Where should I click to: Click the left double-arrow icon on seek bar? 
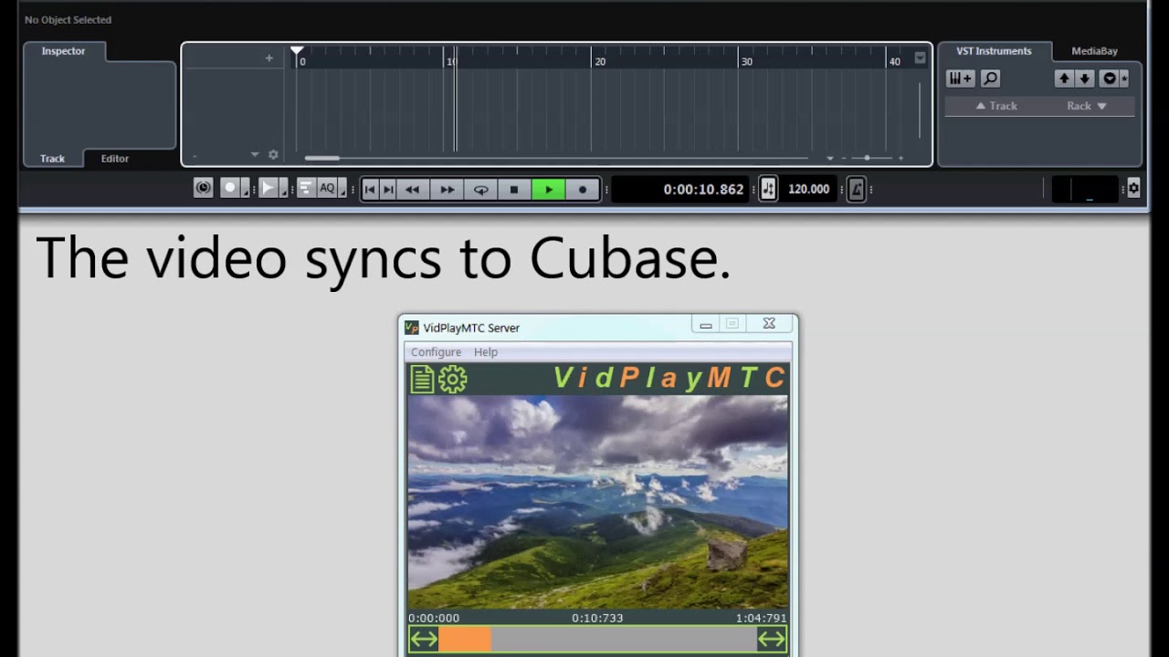click(x=424, y=640)
